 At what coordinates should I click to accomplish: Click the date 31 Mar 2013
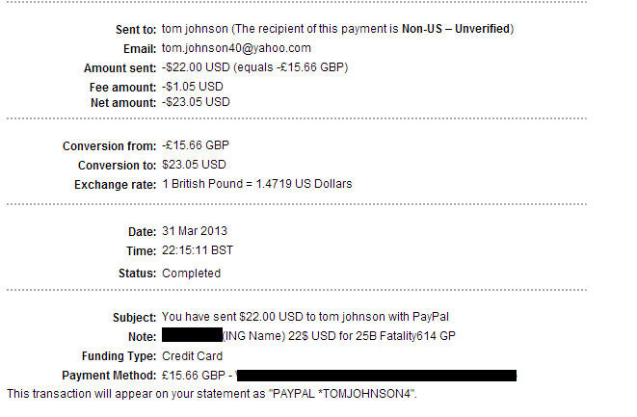195,231
